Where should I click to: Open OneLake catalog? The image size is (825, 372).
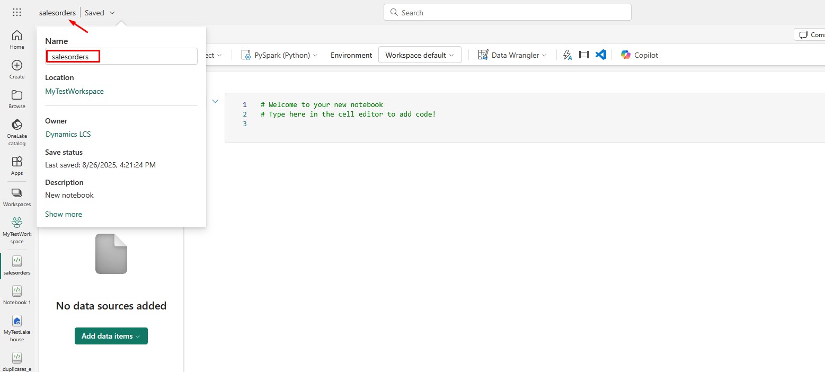coord(17,132)
